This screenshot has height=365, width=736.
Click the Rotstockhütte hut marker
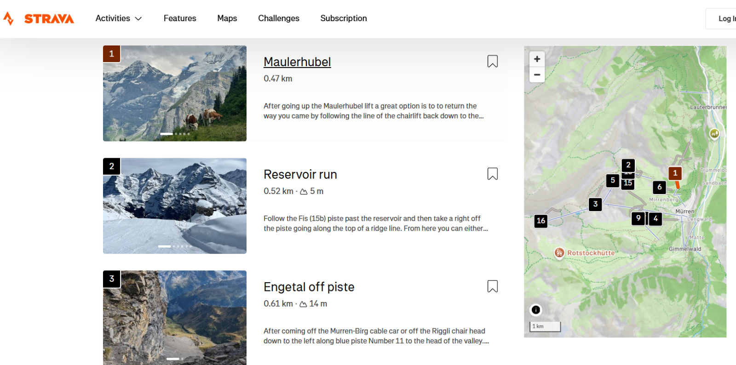(x=559, y=252)
